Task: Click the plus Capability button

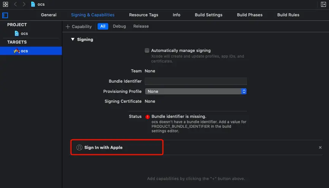Action: 79,27
